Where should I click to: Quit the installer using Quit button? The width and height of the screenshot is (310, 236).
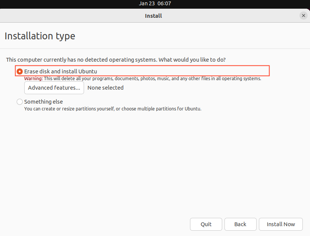(206, 224)
